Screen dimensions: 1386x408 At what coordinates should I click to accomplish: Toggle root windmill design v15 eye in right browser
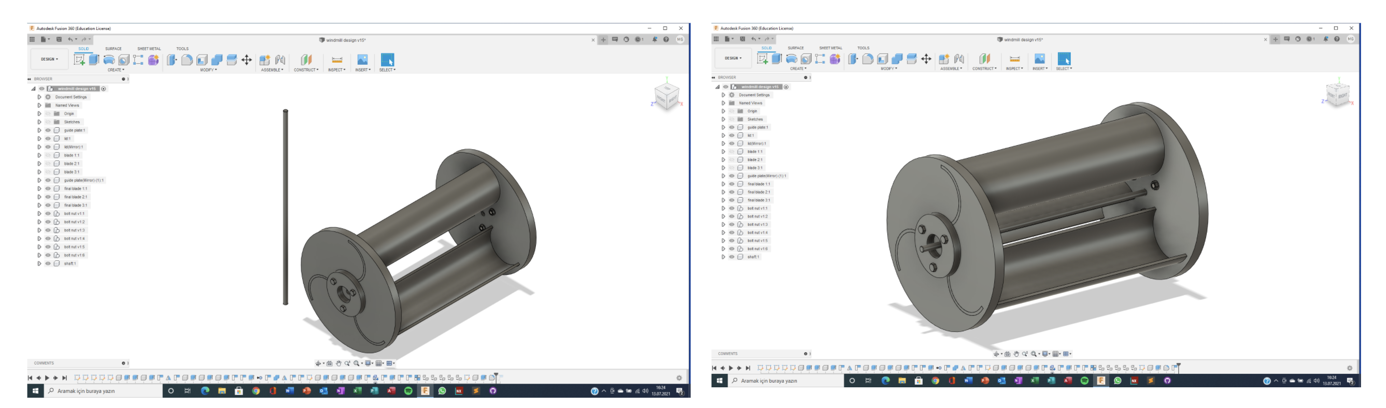[725, 86]
